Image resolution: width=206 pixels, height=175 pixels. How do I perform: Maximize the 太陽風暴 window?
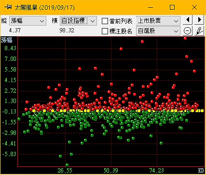tap(172, 7)
